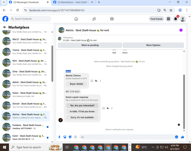Go to Facebook Home icon
This screenshot has height=151, width=191.
tap(76, 19)
